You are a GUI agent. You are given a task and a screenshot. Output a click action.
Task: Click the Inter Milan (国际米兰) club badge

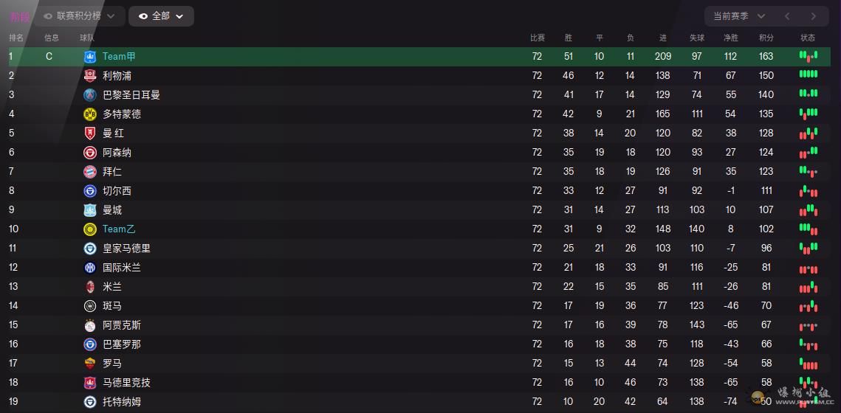90,267
